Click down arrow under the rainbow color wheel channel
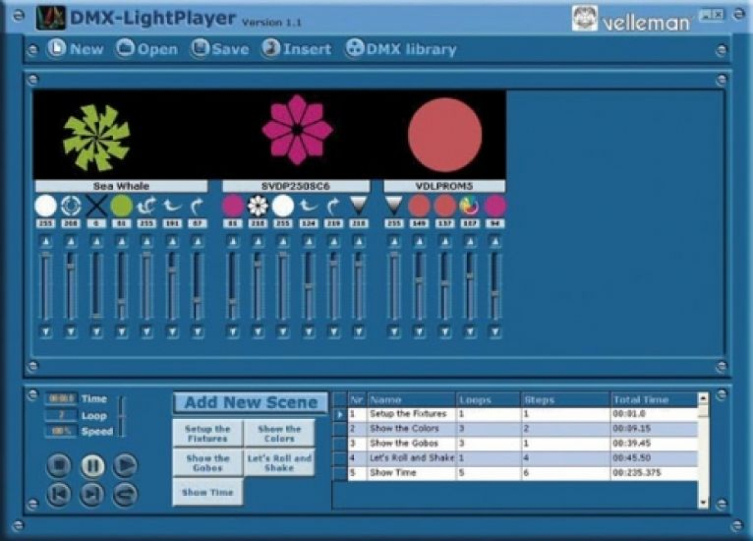 pyautogui.click(x=470, y=331)
